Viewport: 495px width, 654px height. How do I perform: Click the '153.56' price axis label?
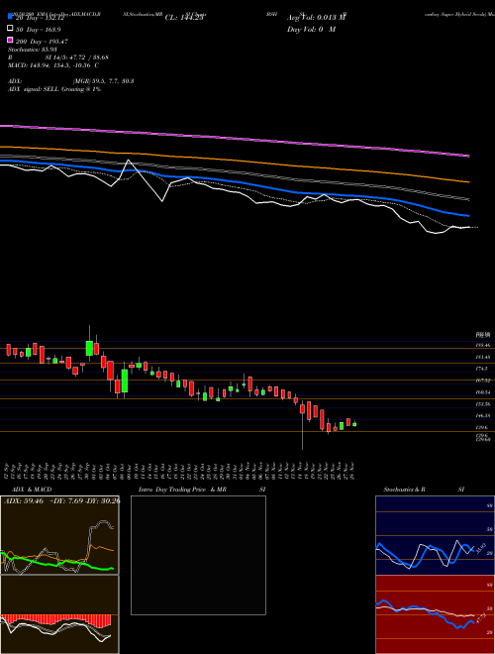pyautogui.click(x=483, y=404)
